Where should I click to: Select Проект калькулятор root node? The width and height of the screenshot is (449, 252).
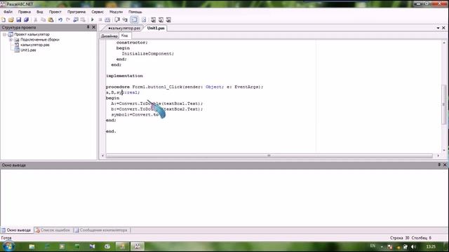(x=32, y=34)
